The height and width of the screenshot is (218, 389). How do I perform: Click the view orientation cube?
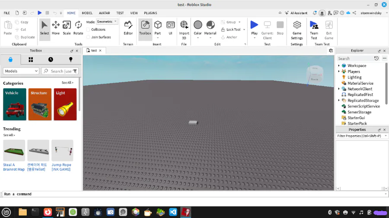[315, 74]
